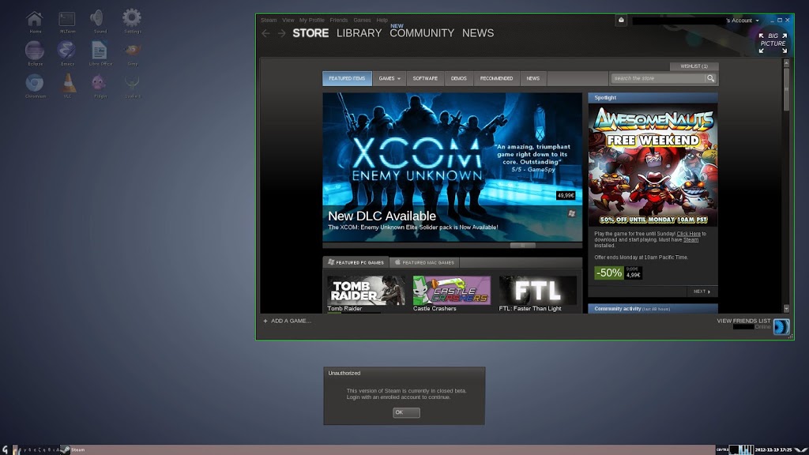Screen dimensions: 809x455
Task: Click the friends avatar icon in Steam
Action: (x=781, y=326)
